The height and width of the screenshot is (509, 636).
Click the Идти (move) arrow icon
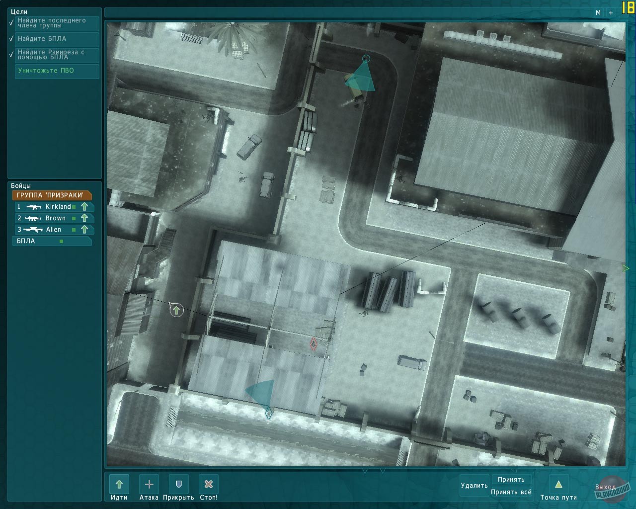click(x=119, y=484)
